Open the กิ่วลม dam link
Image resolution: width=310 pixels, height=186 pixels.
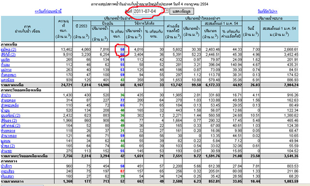(5, 64)
